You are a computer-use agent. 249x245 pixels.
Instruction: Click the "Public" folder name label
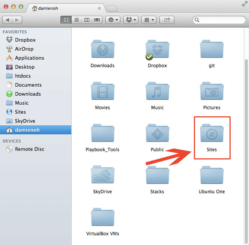pyautogui.click(x=157, y=149)
